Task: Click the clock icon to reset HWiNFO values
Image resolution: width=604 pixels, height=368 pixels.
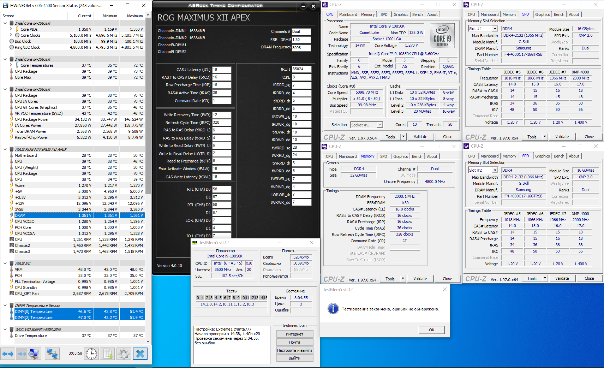Action: (91, 354)
